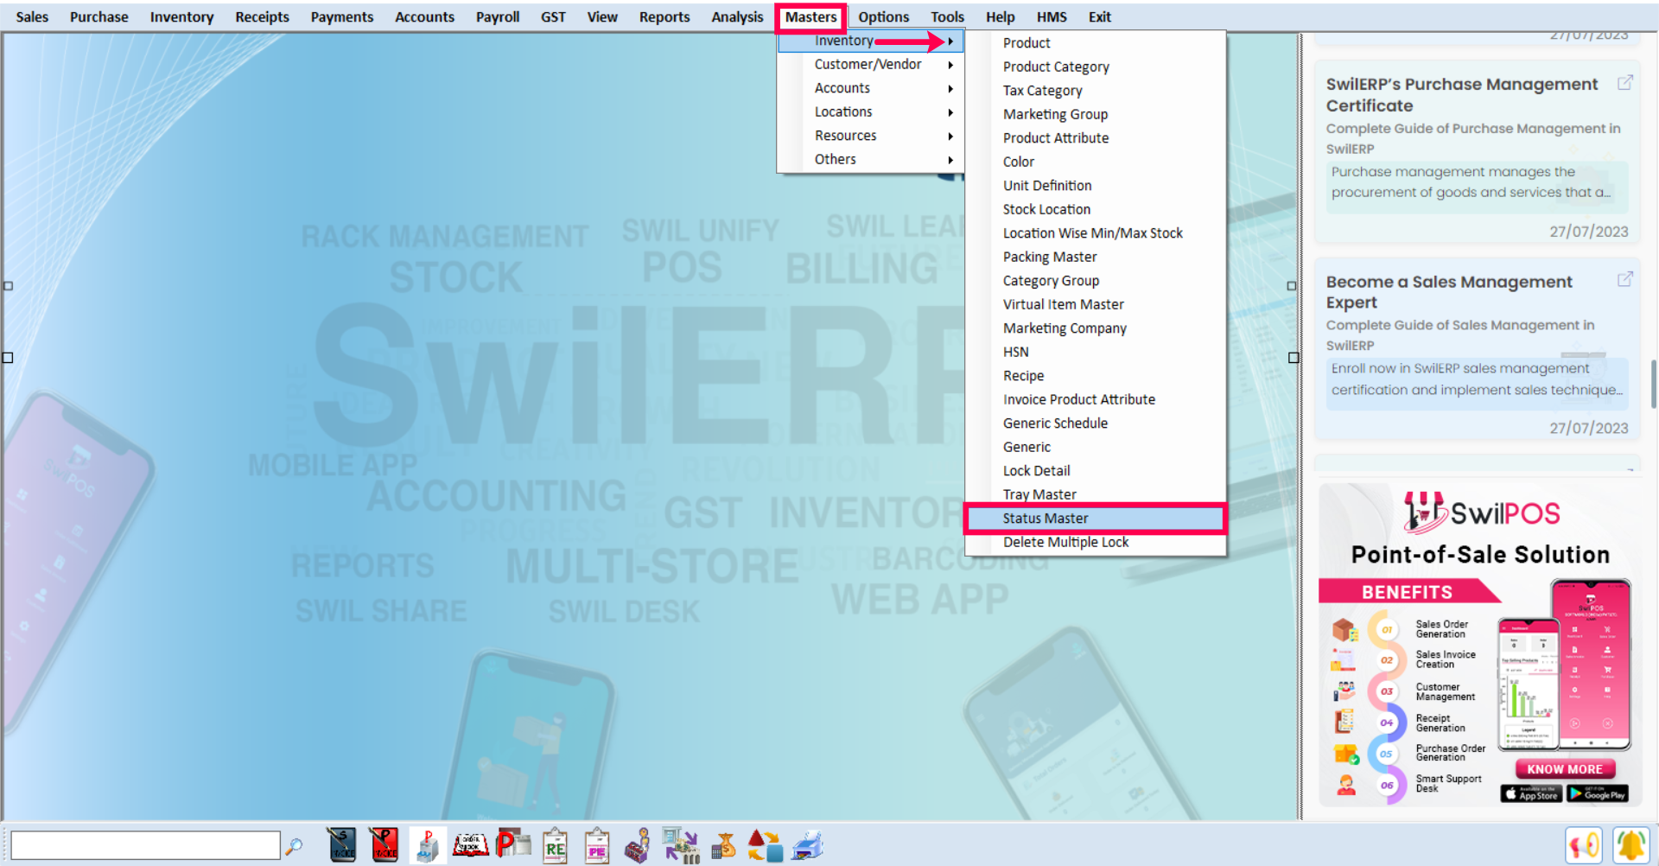Click the magnifier search icon in bottom toolbar
The width and height of the screenshot is (1659, 866).
[x=295, y=846]
